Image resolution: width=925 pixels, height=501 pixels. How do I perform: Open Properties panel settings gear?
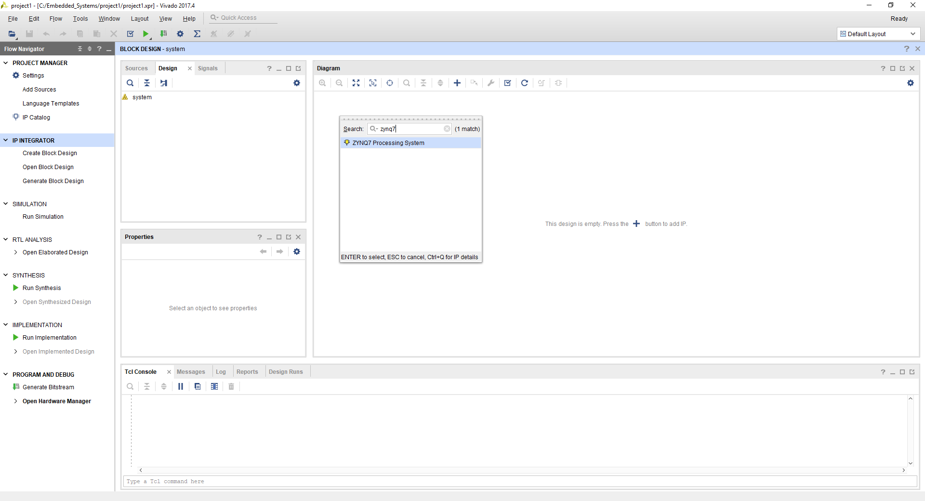[297, 251]
